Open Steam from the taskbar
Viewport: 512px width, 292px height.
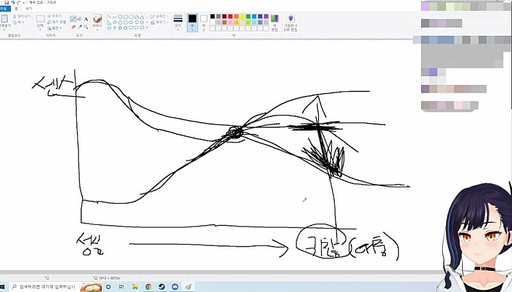[x=162, y=287]
